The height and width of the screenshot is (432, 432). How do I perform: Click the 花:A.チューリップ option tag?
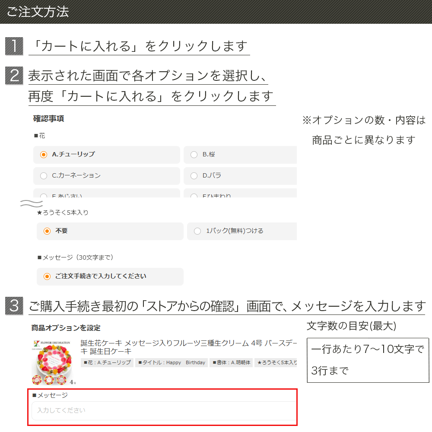click(x=107, y=362)
